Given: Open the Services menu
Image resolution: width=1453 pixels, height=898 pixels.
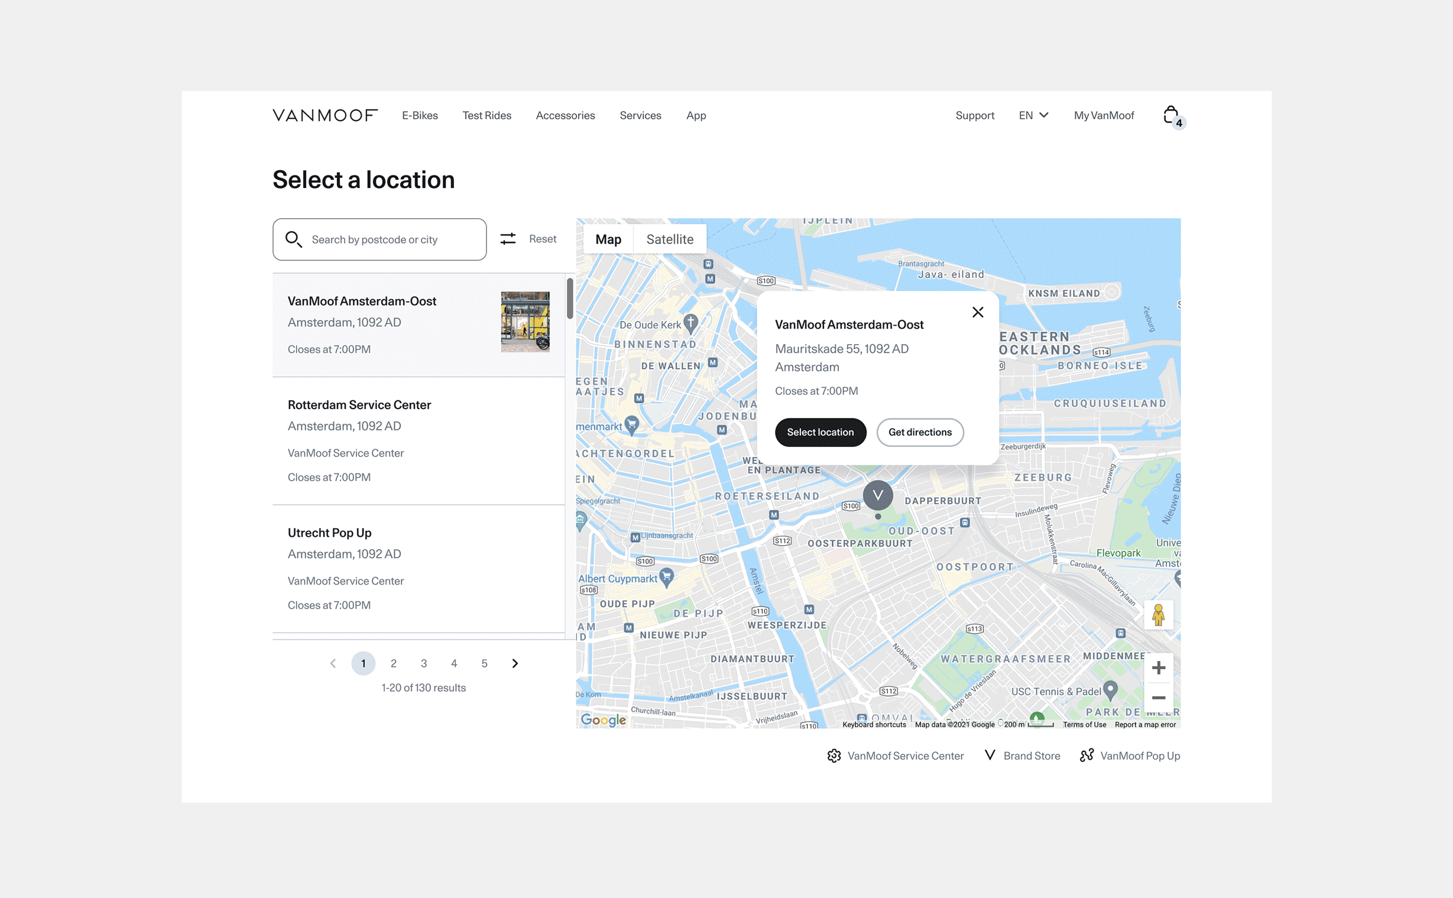Looking at the screenshot, I should tap(640, 115).
